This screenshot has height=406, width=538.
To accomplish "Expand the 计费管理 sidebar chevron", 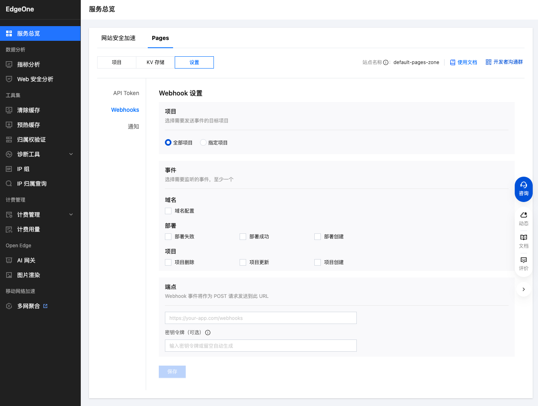I will tap(71, 215).
